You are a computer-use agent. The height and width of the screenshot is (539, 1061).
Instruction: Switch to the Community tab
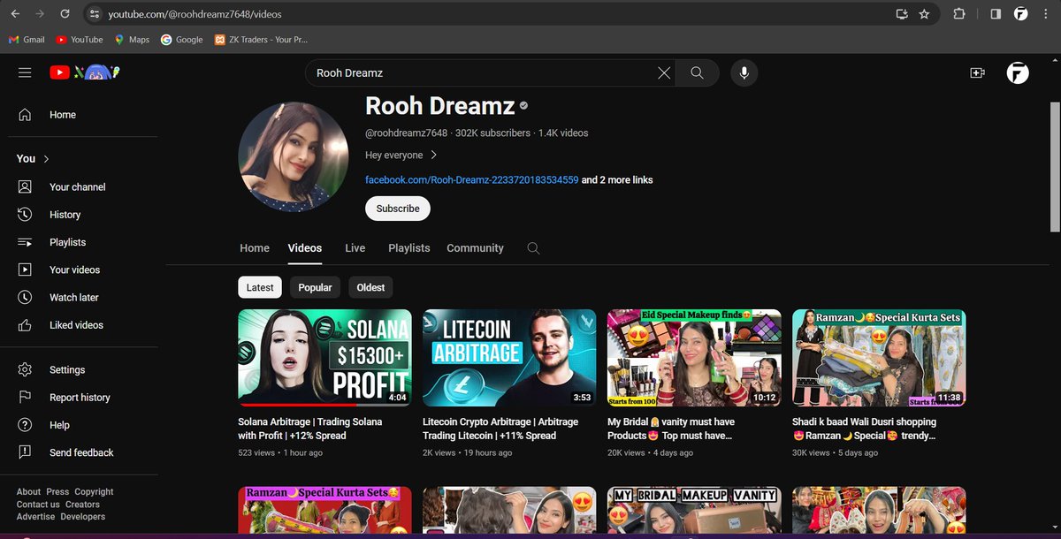pyautogui.click(x=475, y=248)
